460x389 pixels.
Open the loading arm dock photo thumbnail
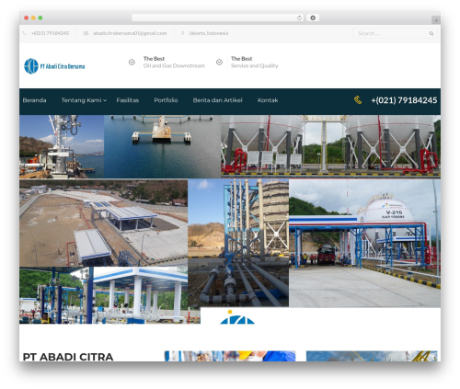click(62, 146)
